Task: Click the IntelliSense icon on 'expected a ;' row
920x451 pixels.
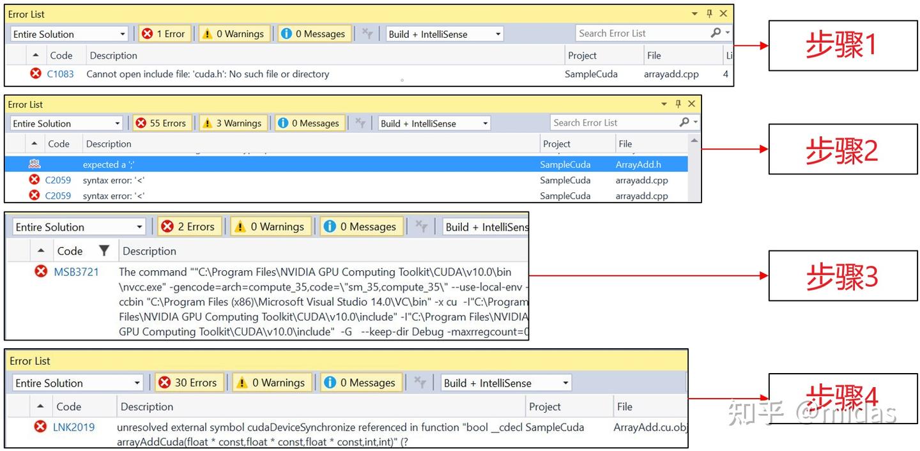Action: pos(34,164)
